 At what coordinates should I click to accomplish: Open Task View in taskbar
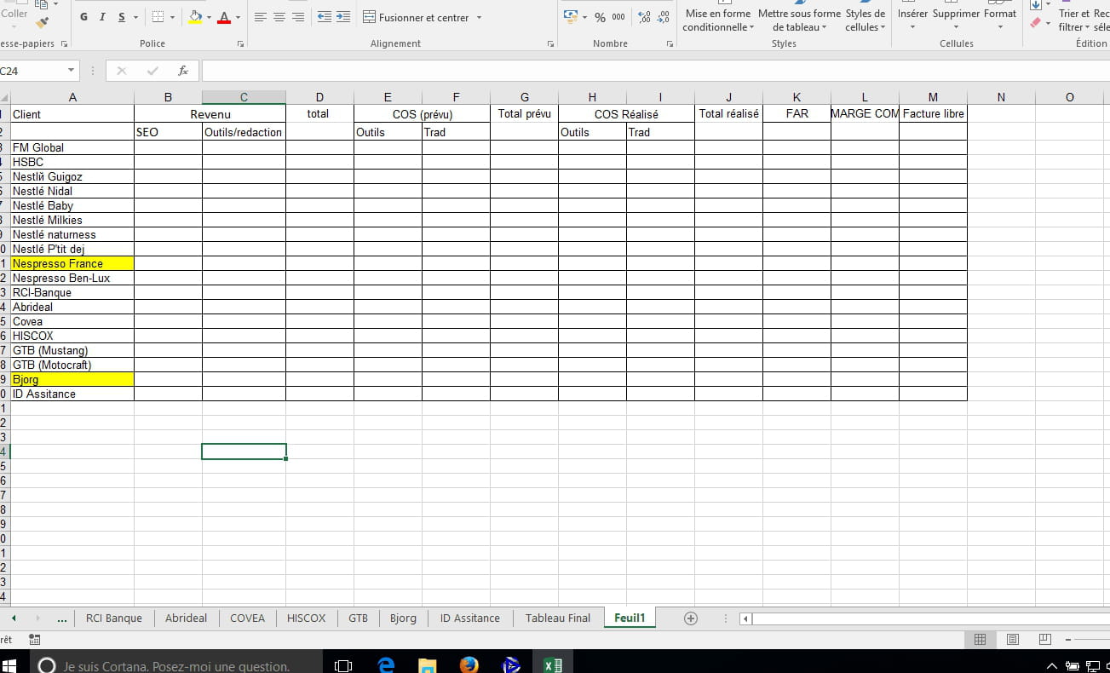click(x=343, y=665)
